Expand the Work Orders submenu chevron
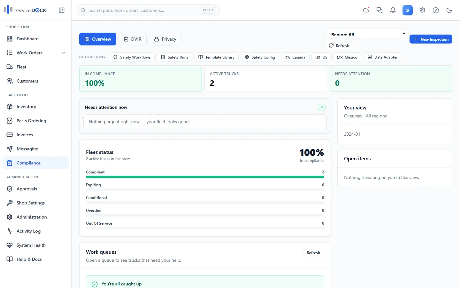The width and height of the screenshot is (460, 288). click(64, 53)
